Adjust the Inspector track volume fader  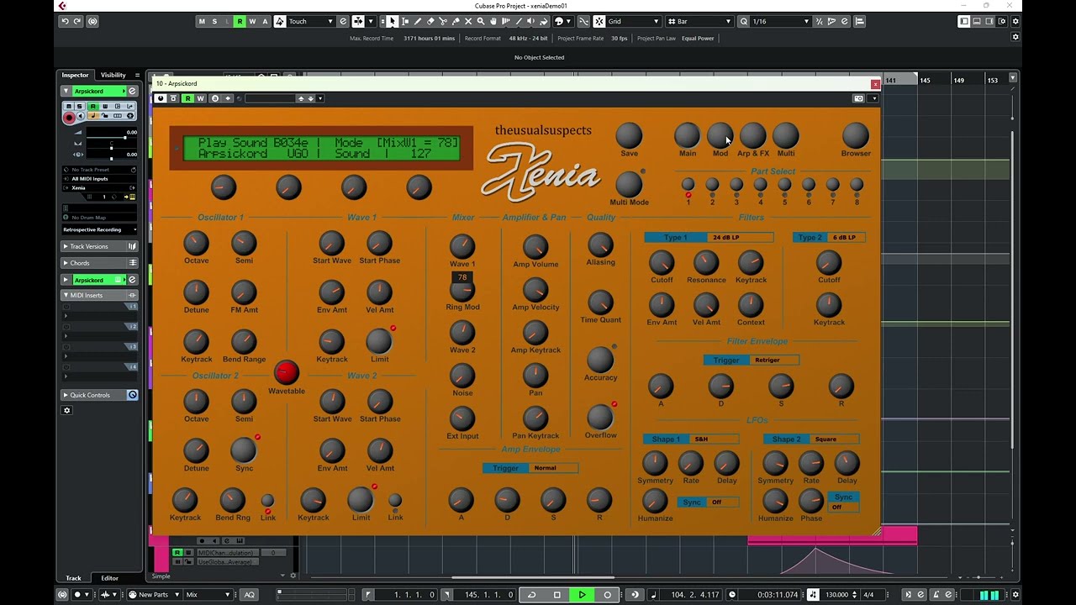click(111, 138)
